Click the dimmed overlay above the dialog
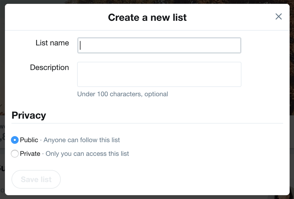This screenshot has height=199, width=294. pyautogui.click(x=147, y=2)
